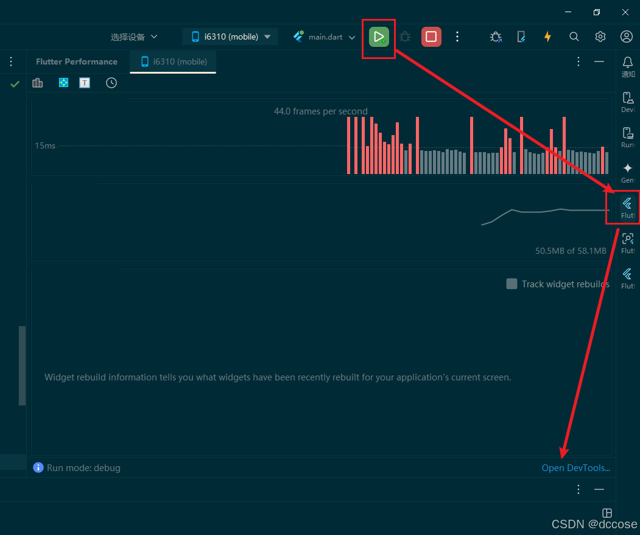
Task: Open bottom Flutter sidebar tool window
Action: (x=628, y=278)
